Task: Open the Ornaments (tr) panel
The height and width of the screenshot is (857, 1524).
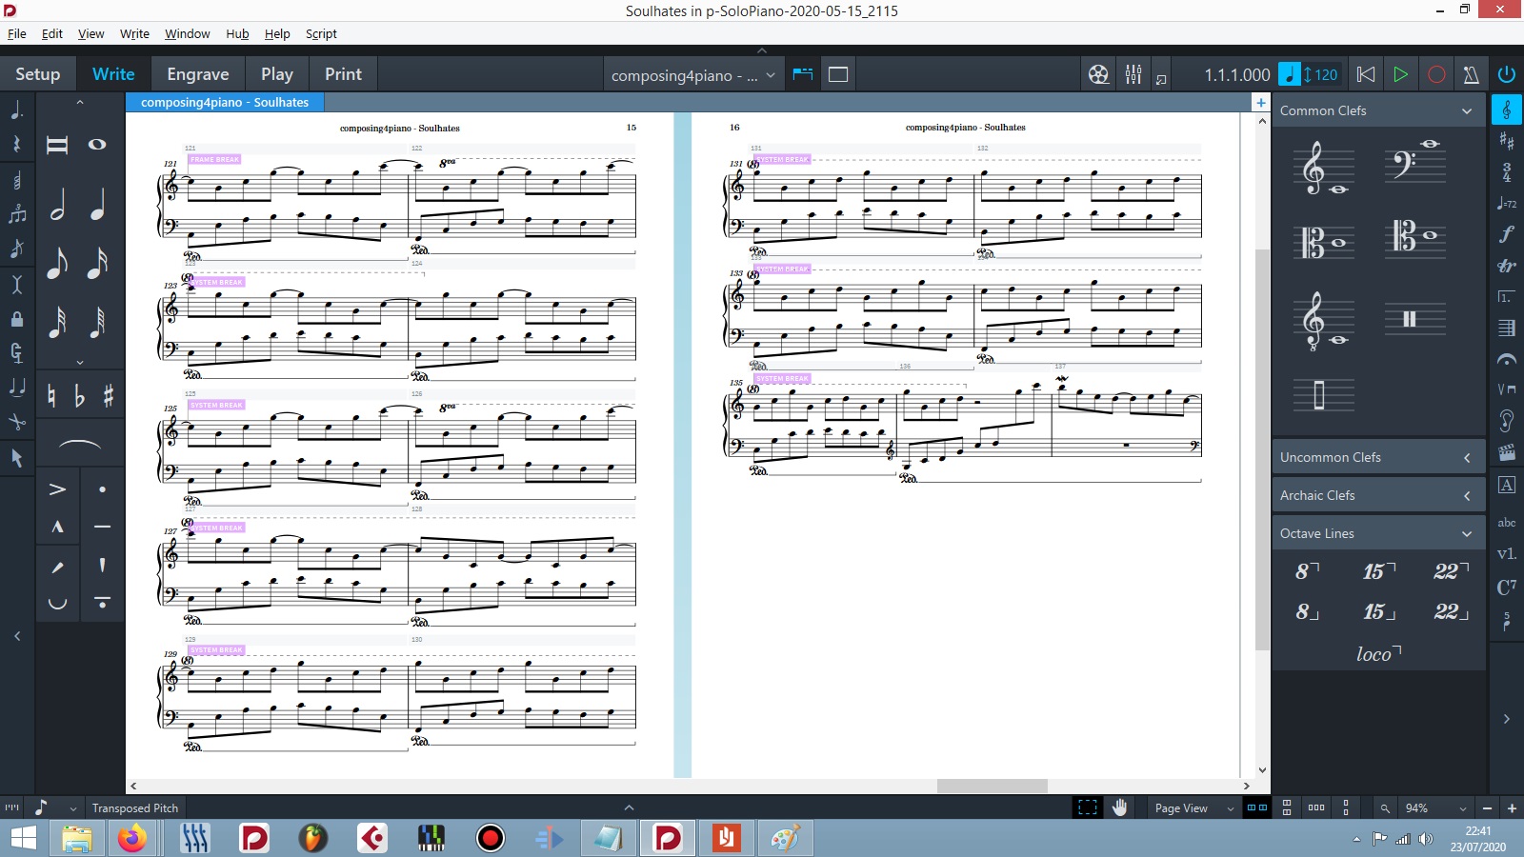Action: coord(1507,266)
